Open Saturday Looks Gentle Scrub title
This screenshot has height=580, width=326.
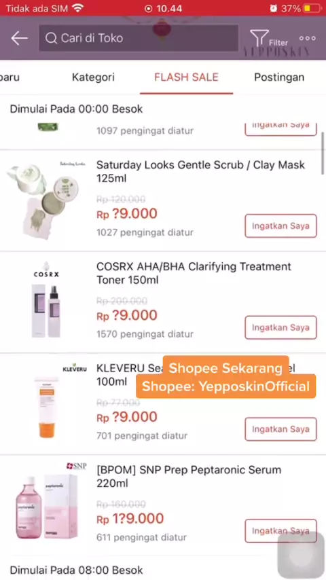click(200, 172)
